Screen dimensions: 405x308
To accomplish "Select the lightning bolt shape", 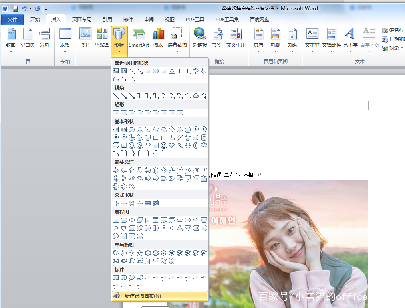I will click(180, 146).
